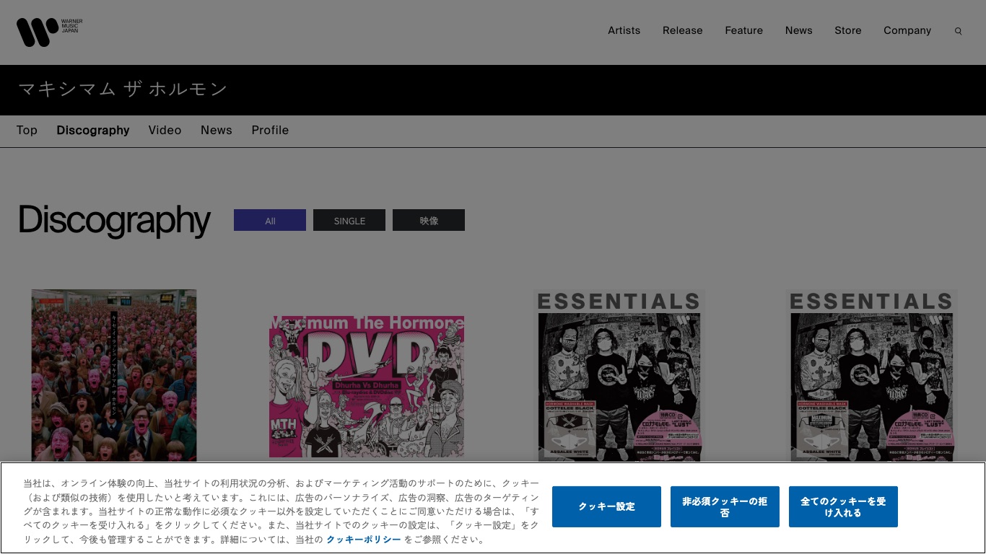
Task: Open the pink DVD Dhurha Vs Dhurha cover
Action: click(x=367, y=387)
